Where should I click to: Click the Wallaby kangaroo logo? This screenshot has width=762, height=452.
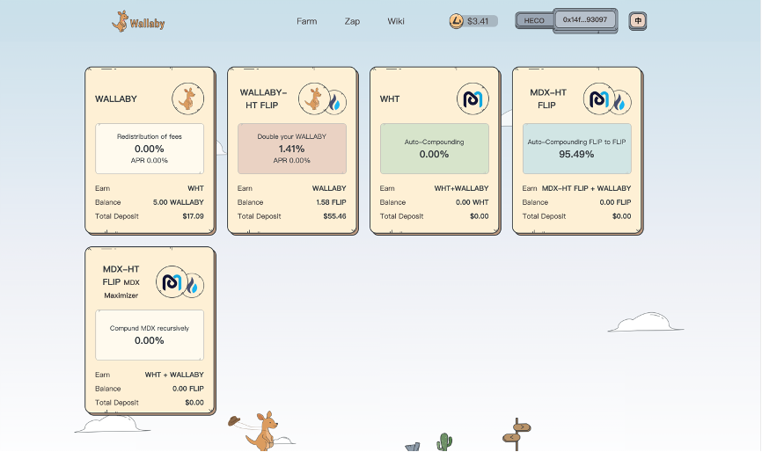(x=138, y=21)
